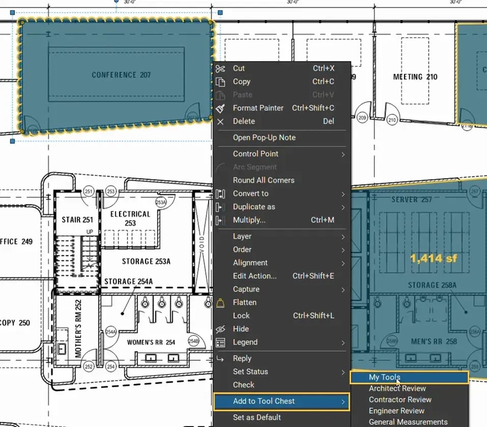Click the Copy pages icon
This screenshot has width=487, height=427.
coord(220,82)
